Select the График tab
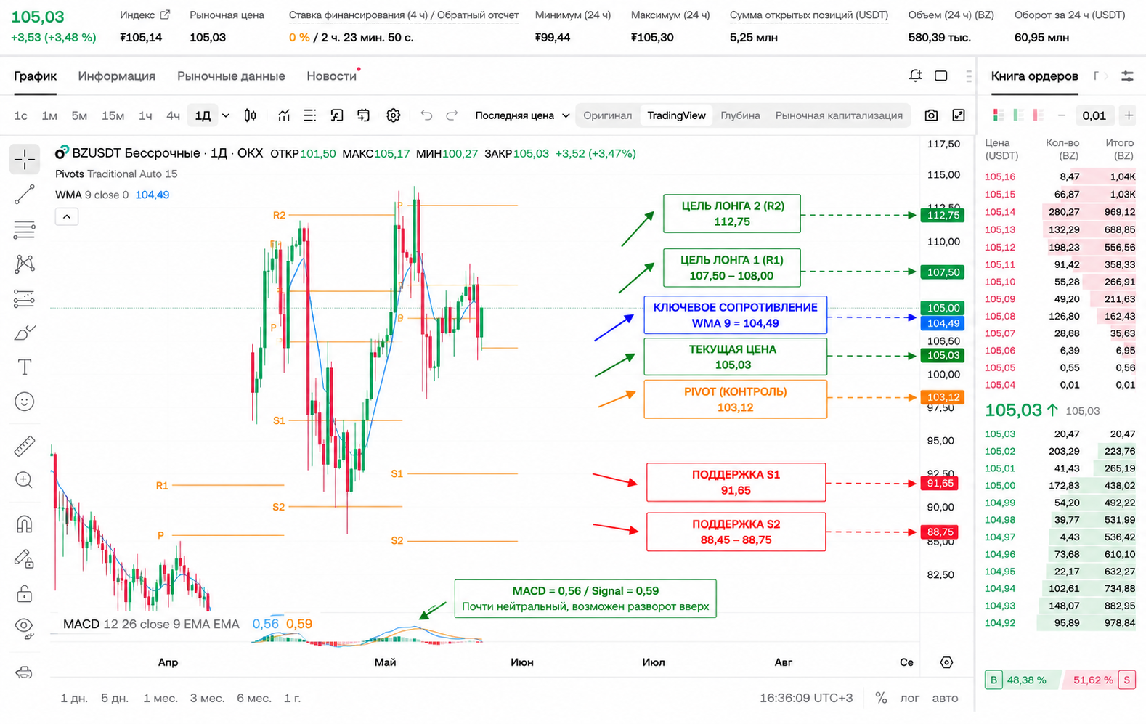 coord(35,76)
